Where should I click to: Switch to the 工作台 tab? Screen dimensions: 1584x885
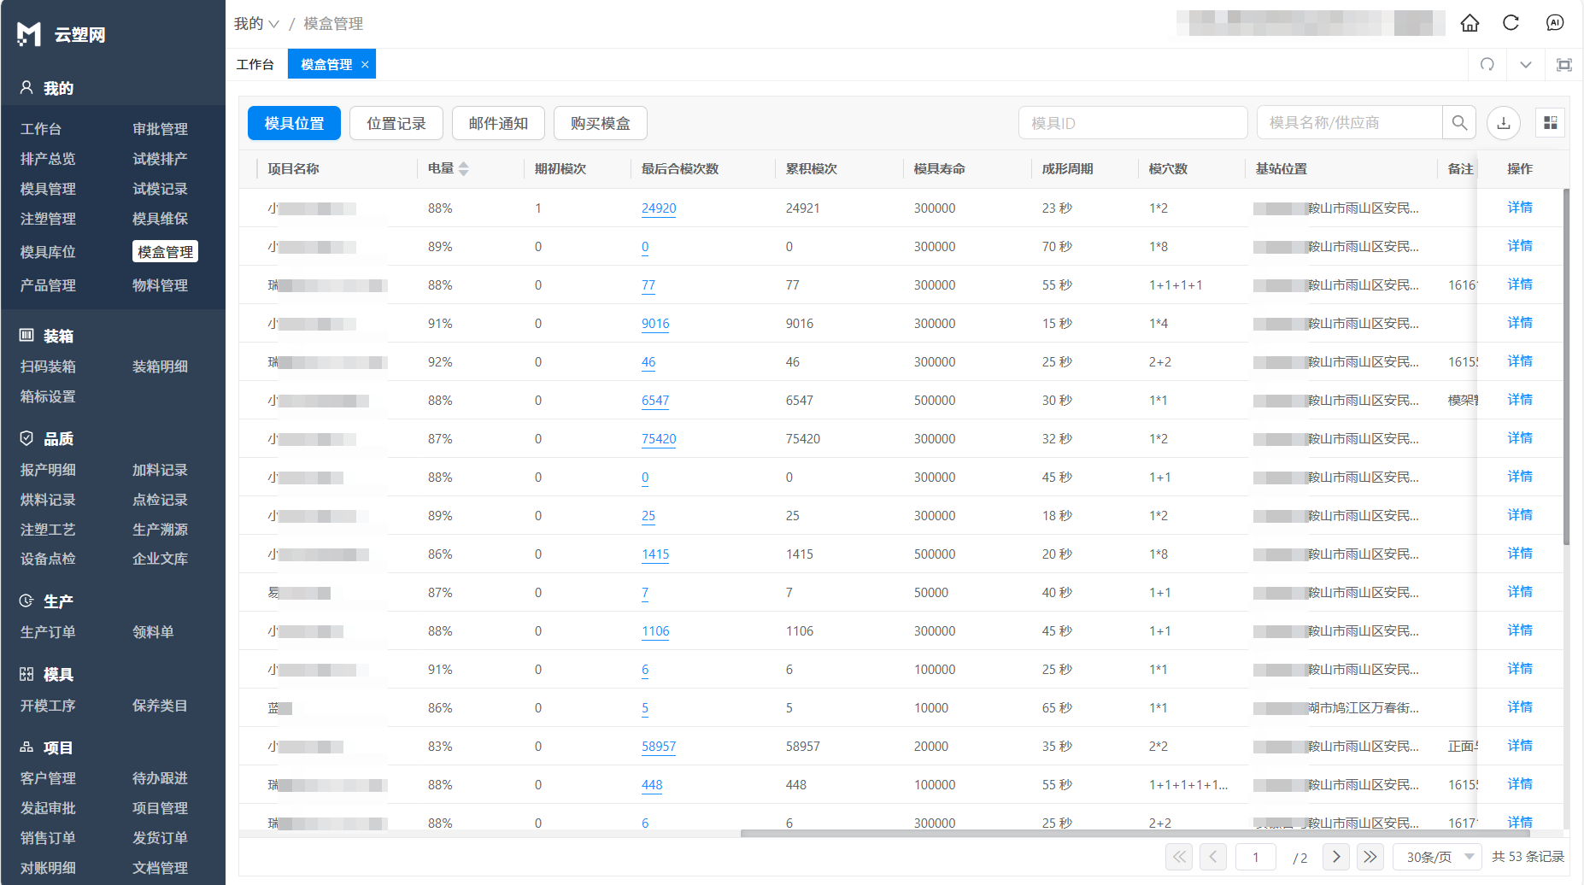256,63
